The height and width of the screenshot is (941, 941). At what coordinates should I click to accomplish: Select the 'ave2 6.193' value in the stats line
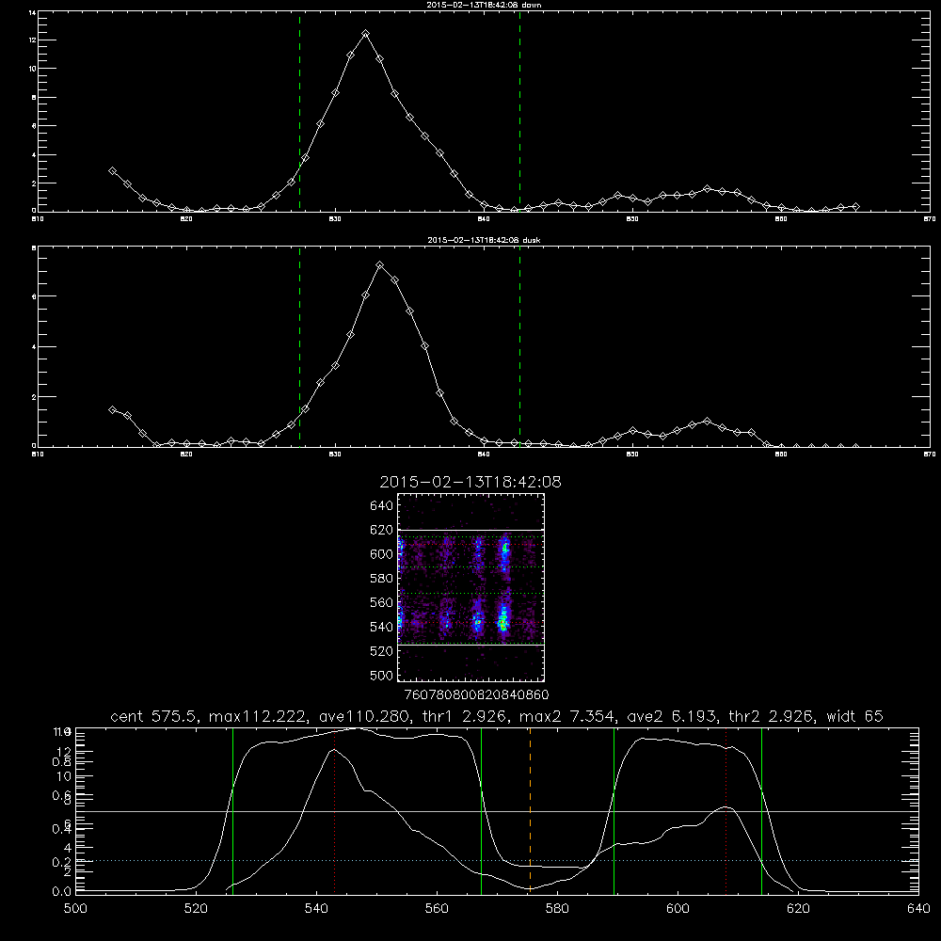click(x=672, y=716)
